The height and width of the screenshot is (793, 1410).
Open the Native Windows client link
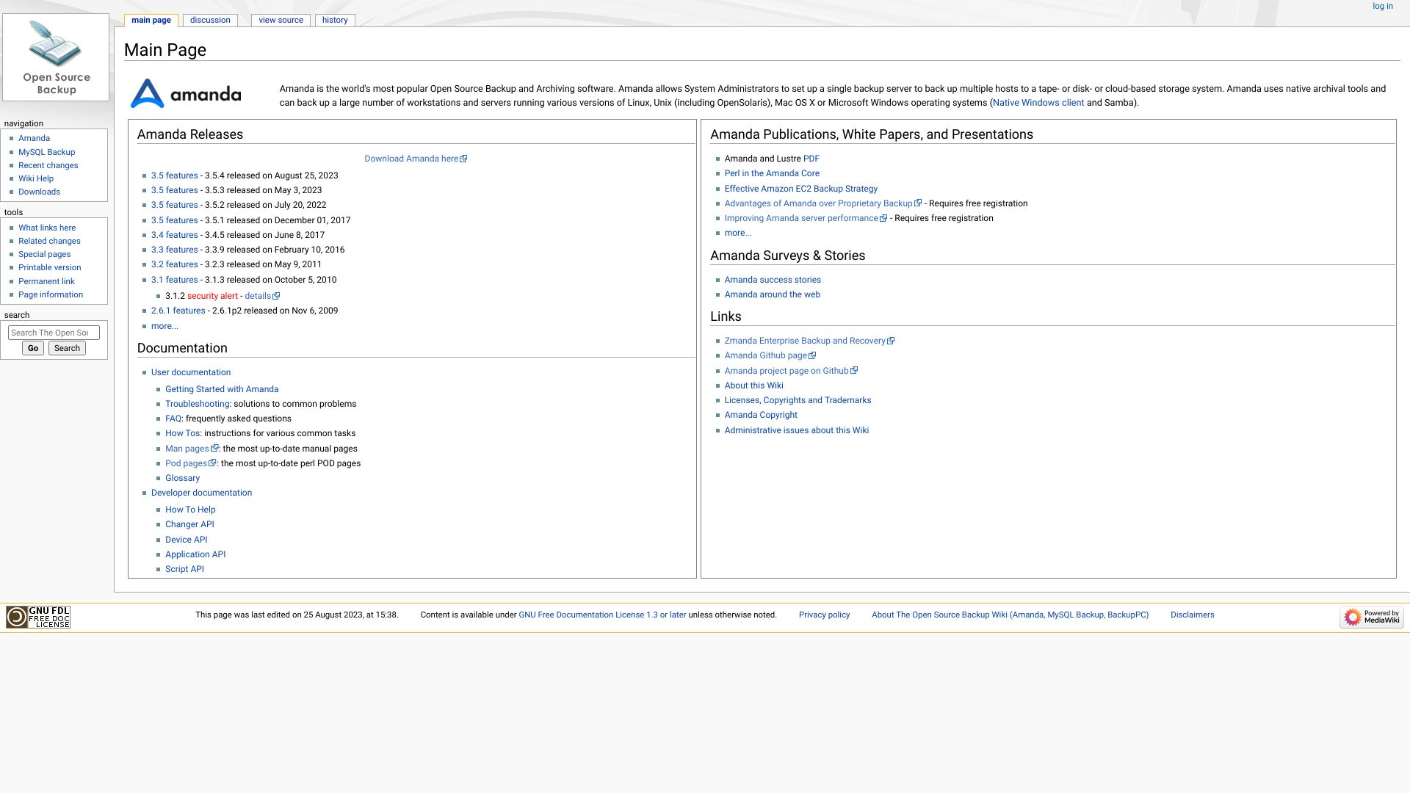tap(1038, 104)
